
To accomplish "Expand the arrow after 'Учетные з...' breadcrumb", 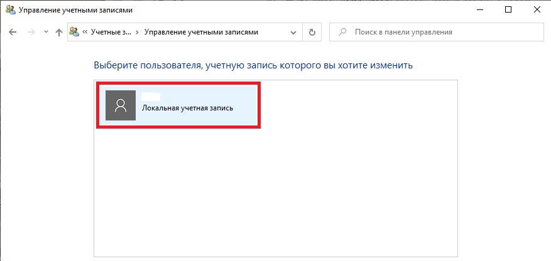I will (x=138, y=32).
